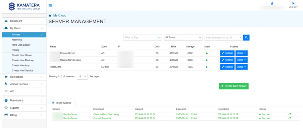Click the state icon for Ubuntu-Server-clone
This screenshot has width=303, height=128.
(207, 60)
